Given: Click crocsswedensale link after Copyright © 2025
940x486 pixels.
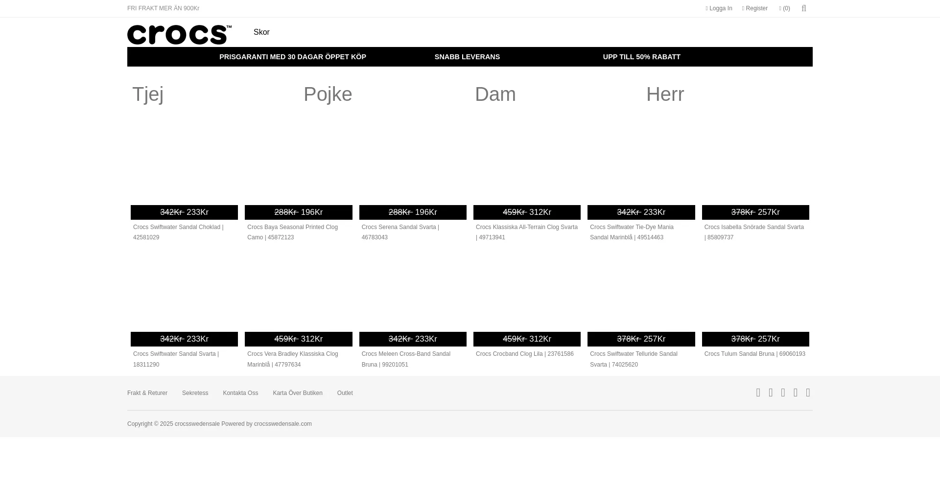Looking at the screenshot, I should [197, 424].
